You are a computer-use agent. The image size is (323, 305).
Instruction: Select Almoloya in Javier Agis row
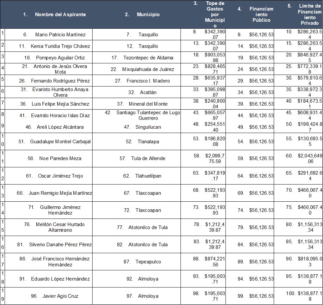click(x=148, y=296)
